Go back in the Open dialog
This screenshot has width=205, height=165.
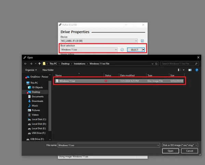coord(26,64)
